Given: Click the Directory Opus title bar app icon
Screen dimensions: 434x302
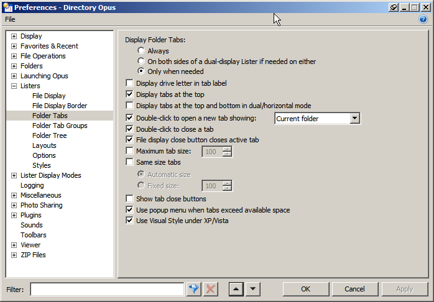Looking at the screenshot, I should pyautogui.click(x=8, y=7).
